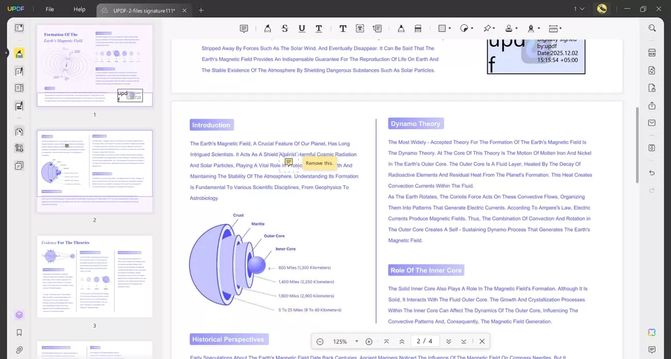The width and height of the screenshot is (671, 359).
Task: Toggle the Bookmark panel in the left sidebar
Action: (19, 332)
